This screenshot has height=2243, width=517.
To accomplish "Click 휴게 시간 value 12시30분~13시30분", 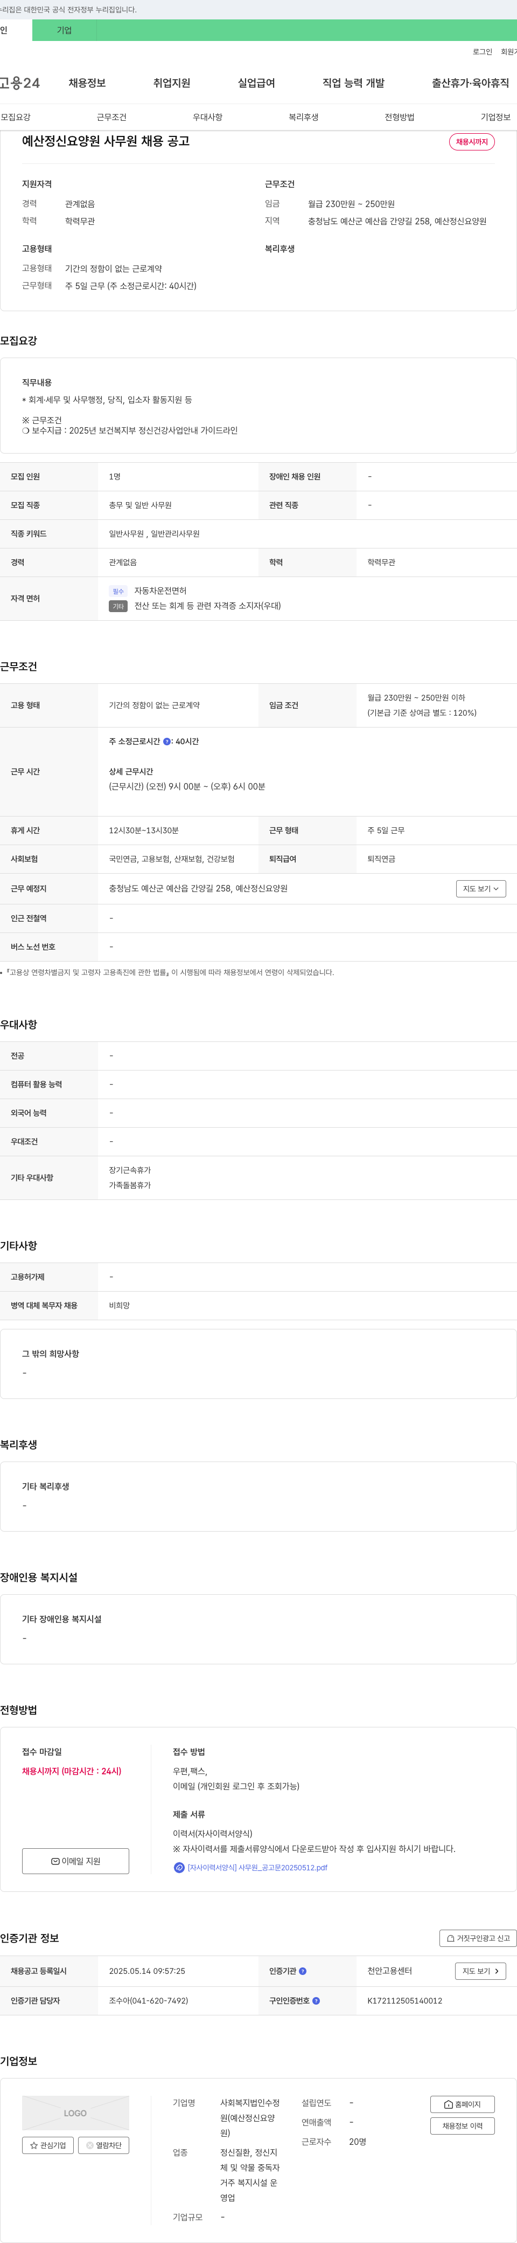I will click(143, 831).
